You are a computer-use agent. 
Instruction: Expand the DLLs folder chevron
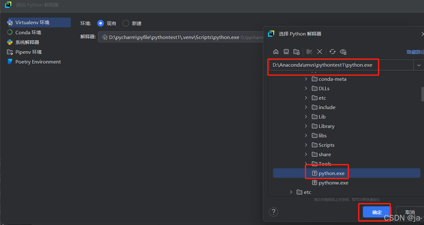point(306,89)
